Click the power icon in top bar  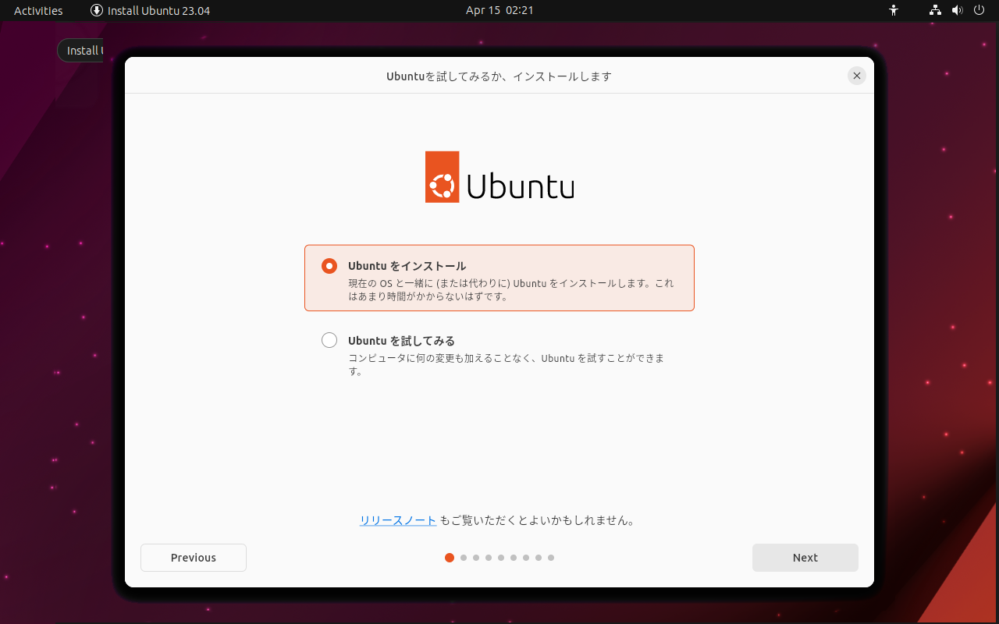click(979, 10)
